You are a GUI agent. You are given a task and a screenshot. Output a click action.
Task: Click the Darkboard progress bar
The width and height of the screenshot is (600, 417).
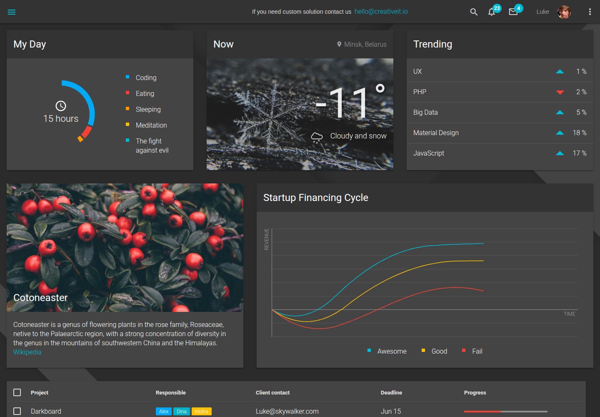[506, 412]
